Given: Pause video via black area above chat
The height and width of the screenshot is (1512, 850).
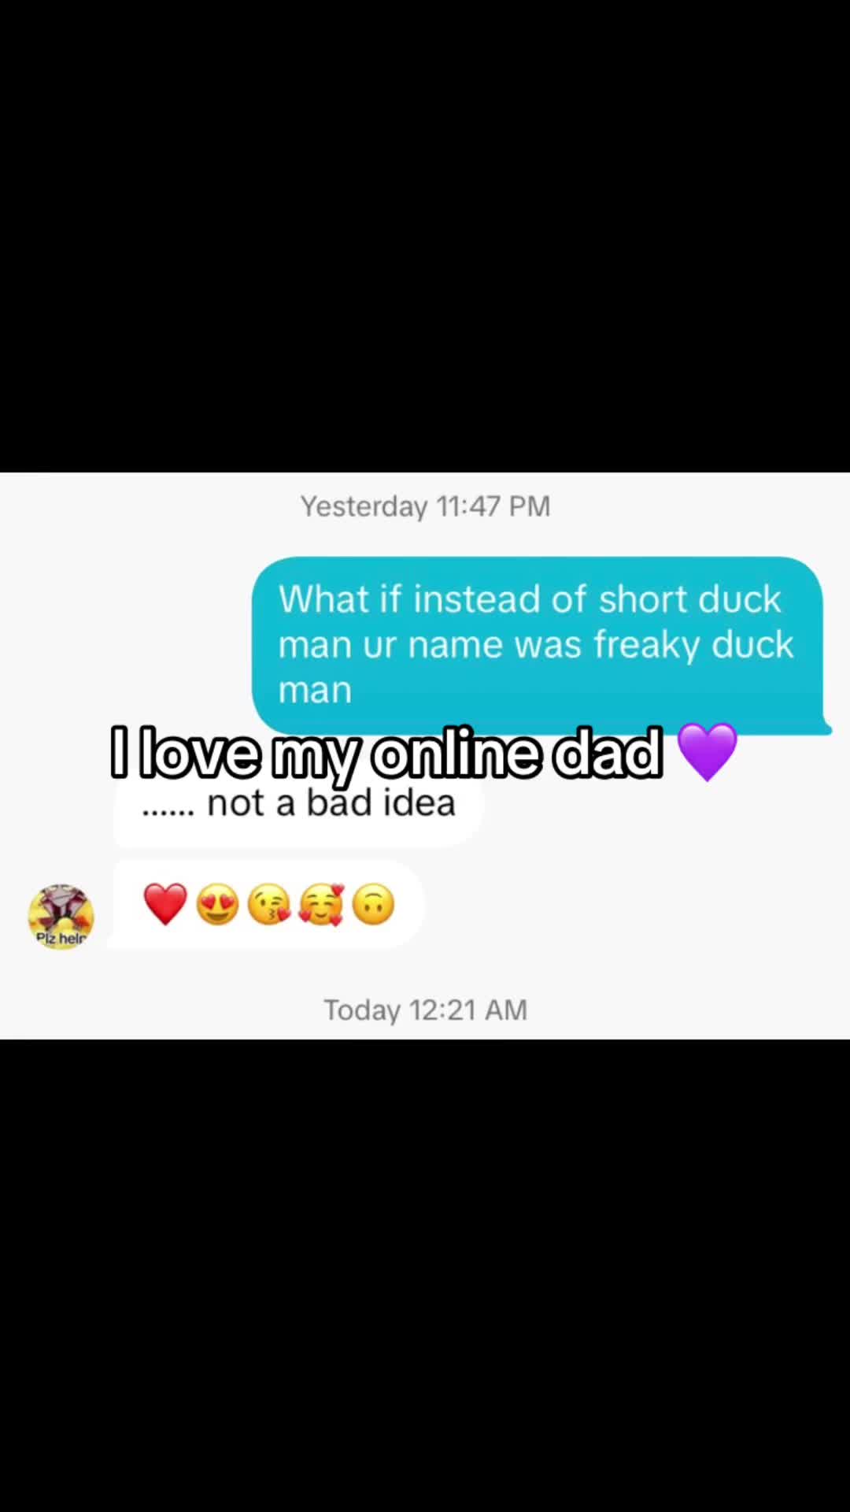Looking at the screenshot, I should [425, 236].
